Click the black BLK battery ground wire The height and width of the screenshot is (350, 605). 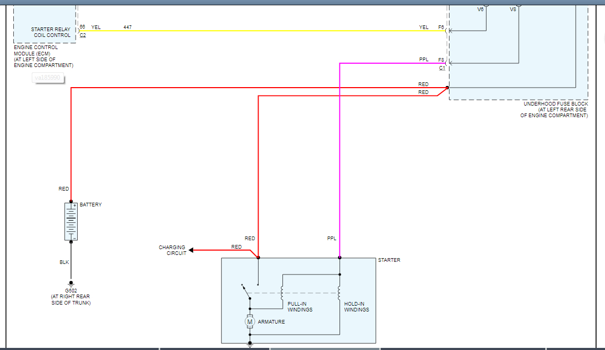(x=71, y=261)
